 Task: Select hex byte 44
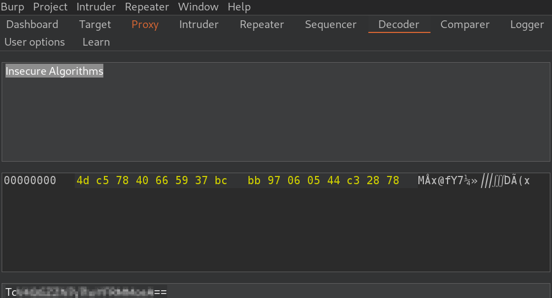[x=333, y=180]
